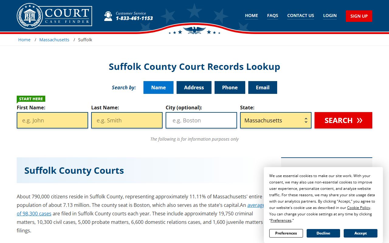
Task: Focus the First Name input field
Action: click(x=52, y=120)
